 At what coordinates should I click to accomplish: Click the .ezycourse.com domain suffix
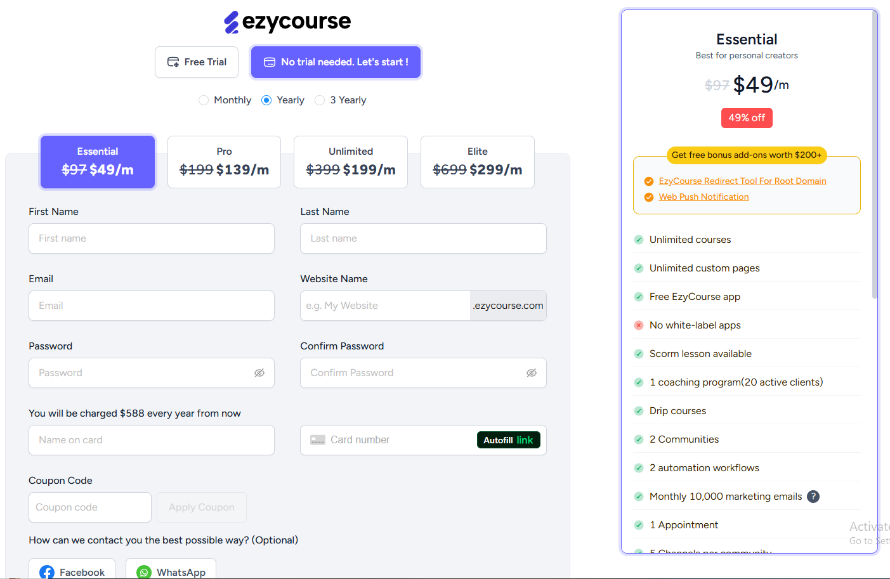tap(508, 306)
